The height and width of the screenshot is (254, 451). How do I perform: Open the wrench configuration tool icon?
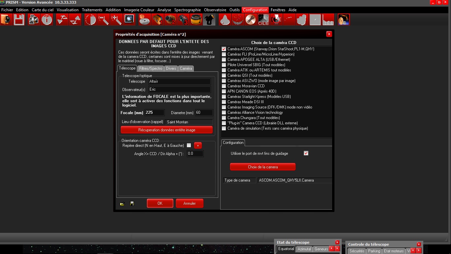click(250, 20)
